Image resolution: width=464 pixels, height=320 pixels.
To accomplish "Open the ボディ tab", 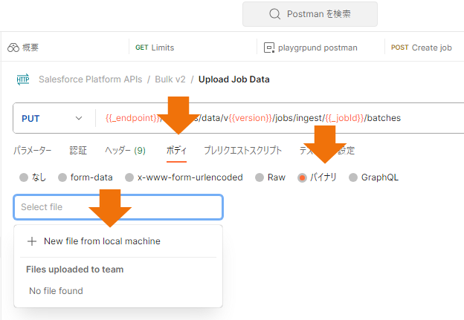I will 176,151.
